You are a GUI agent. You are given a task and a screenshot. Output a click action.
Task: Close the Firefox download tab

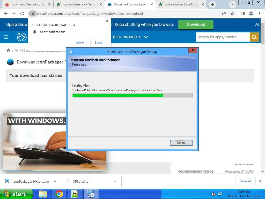coord(49,4)
